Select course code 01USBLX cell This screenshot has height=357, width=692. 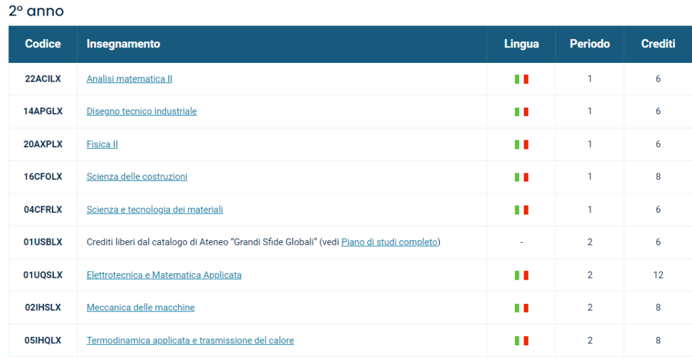click(x=43, y=242)
